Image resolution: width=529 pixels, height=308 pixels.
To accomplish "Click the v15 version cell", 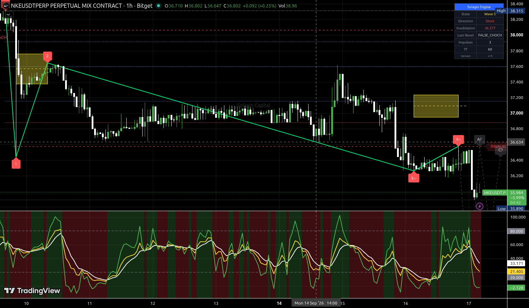I will pos(490,56).
